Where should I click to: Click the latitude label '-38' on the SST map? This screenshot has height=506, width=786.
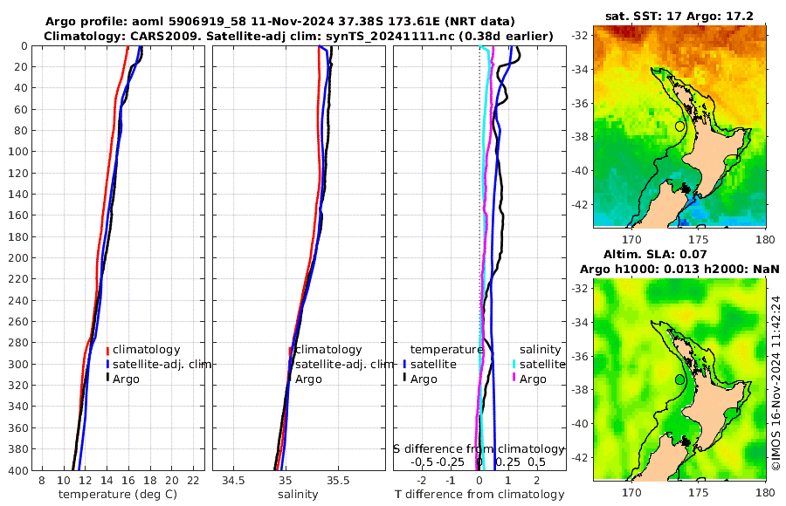click(580, 137)
